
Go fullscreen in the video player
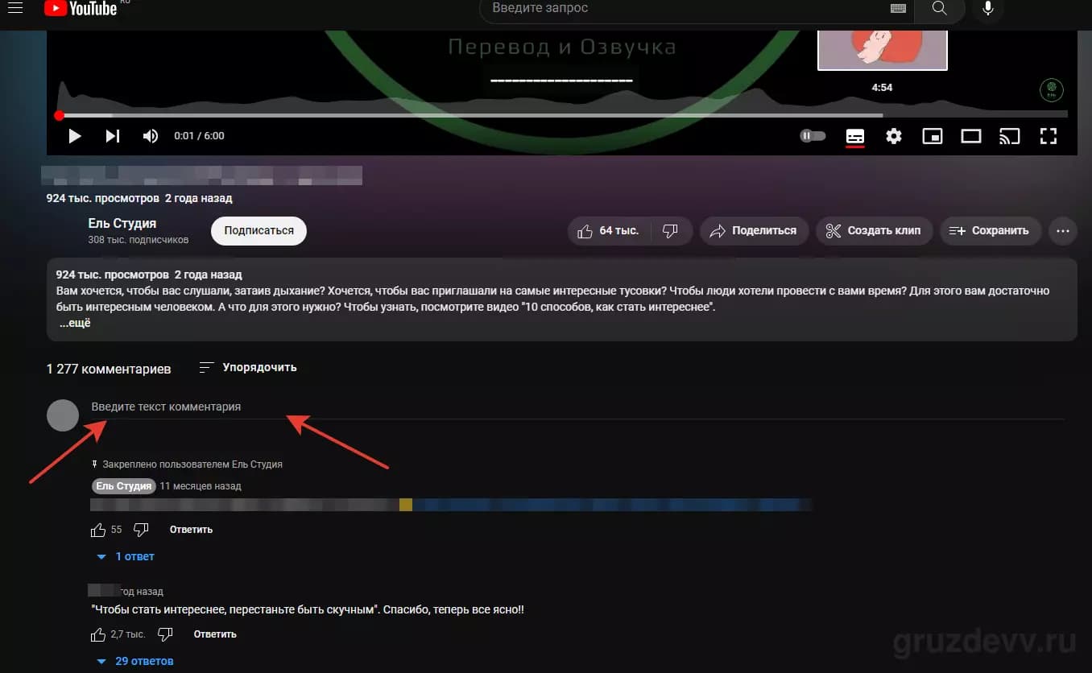click(x=1049, y=136)
